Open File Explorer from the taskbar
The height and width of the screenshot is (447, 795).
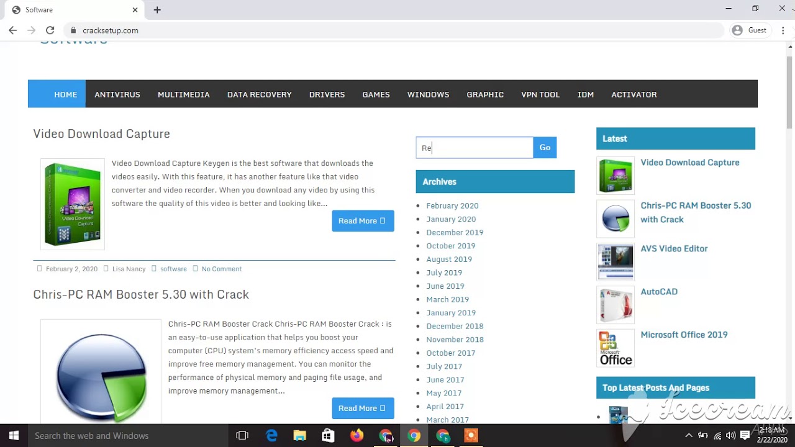click(299, 436)
